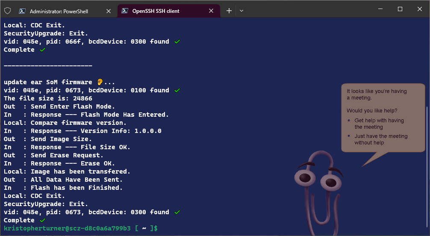Click the OpenSSH SSH client tab icon
Image resolution: width=430 pixels, height=236 pixels.
coord(124,11)
